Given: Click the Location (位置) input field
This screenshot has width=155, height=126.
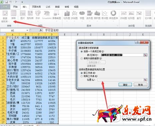Looking at the screenshot, I should point(120,80).
